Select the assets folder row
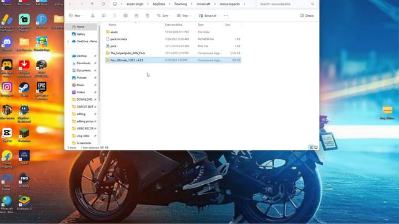Viewport: 399px width, 224px height. click(173, 32)
